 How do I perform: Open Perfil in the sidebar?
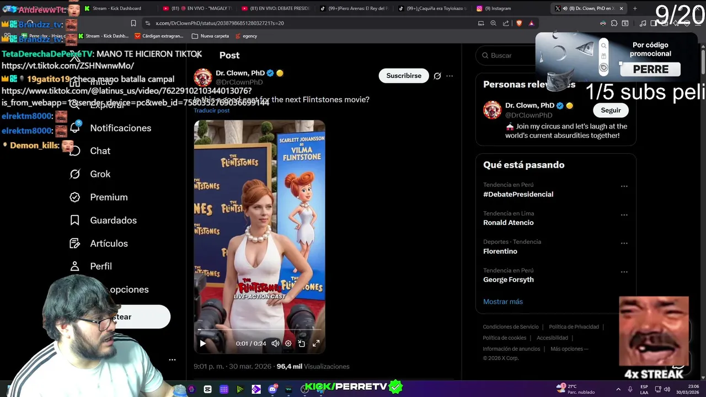coord(101,266)
